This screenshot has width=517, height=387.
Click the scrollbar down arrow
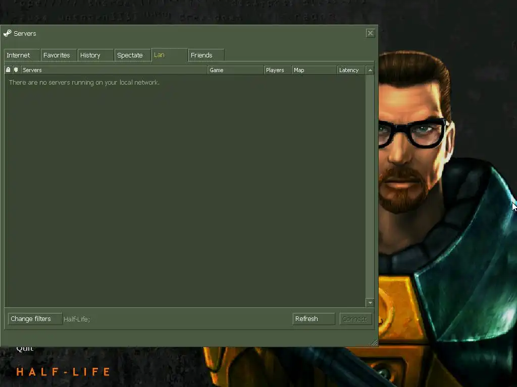tap(370, 303)
